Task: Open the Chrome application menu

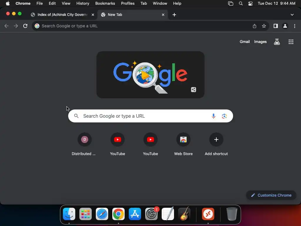Action: click(23, 3)
